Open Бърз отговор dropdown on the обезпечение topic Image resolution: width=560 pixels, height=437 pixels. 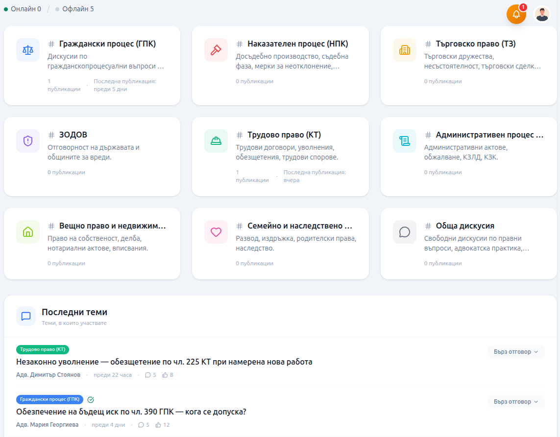(516, 401)
